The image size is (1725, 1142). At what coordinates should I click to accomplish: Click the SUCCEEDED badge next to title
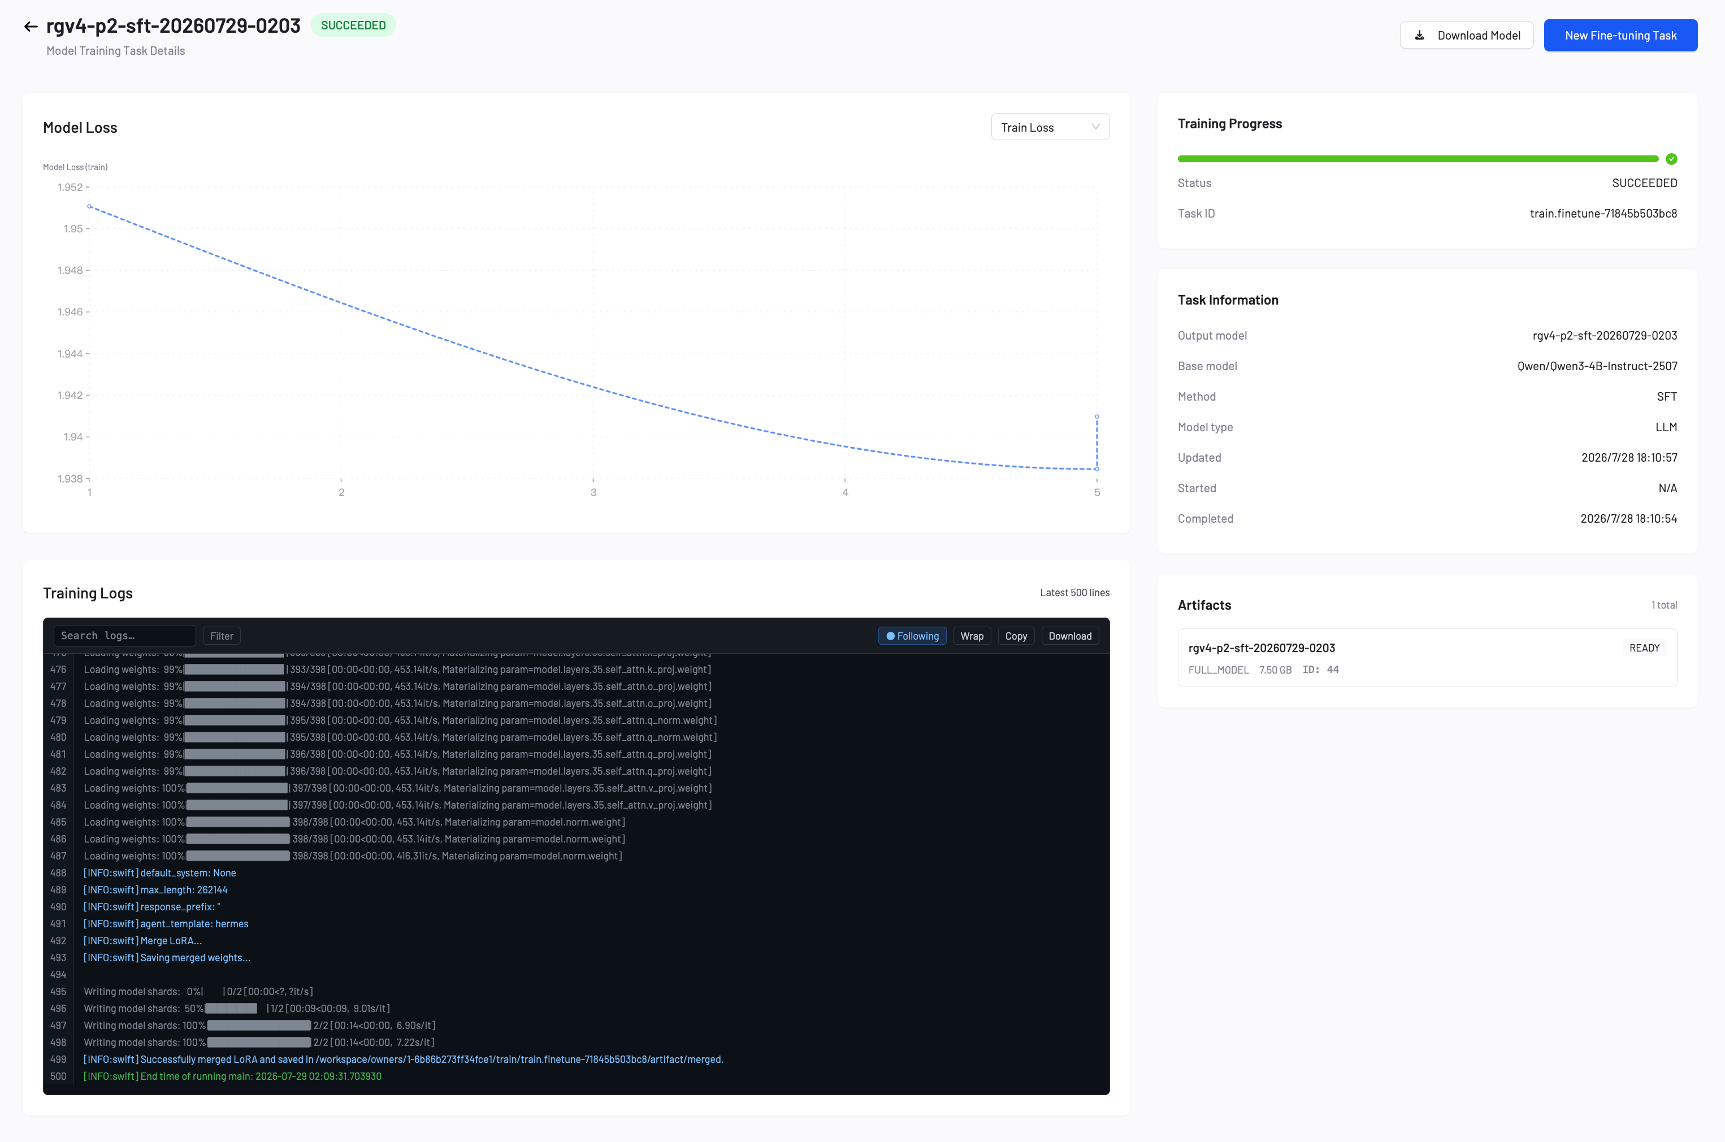coord(353,25)
